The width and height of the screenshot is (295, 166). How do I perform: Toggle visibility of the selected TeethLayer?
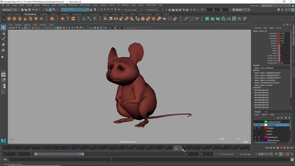[x=255, y=125]
